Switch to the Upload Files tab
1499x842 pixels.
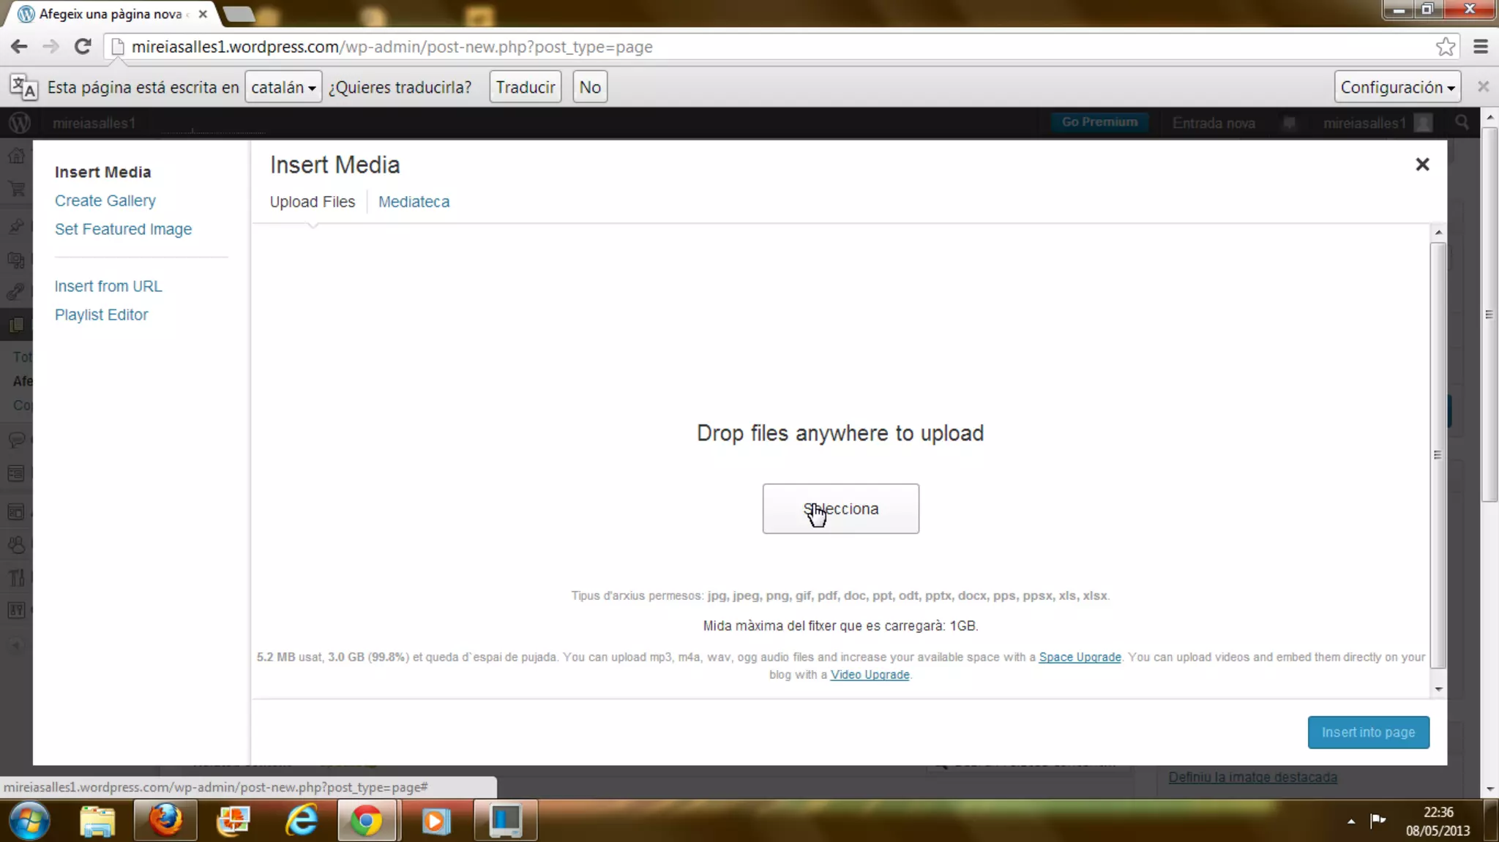pyautogui.click(x=313, y=202)
